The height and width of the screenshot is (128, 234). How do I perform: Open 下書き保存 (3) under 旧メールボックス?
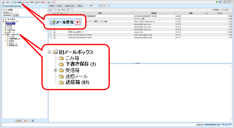(15, 39)
